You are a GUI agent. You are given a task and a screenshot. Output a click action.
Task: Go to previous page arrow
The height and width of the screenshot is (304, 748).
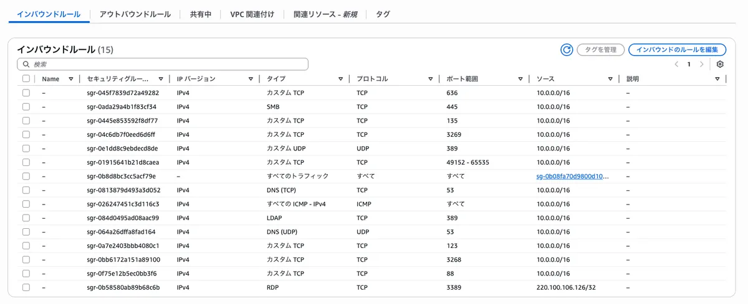coord(676,64)
